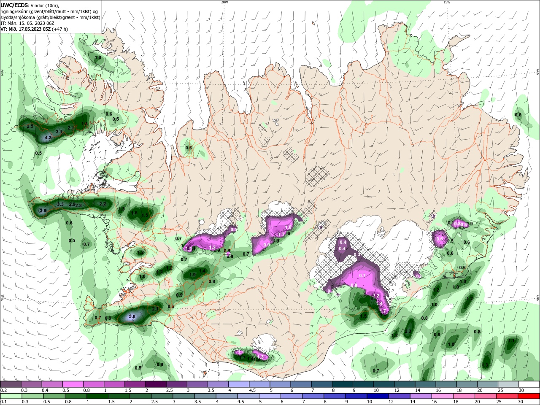Image resolution: width=540 pixels, height=405 pixels.
Task: Click the 5.8 rainfall peak value on the map
Action: coord(132,316)
